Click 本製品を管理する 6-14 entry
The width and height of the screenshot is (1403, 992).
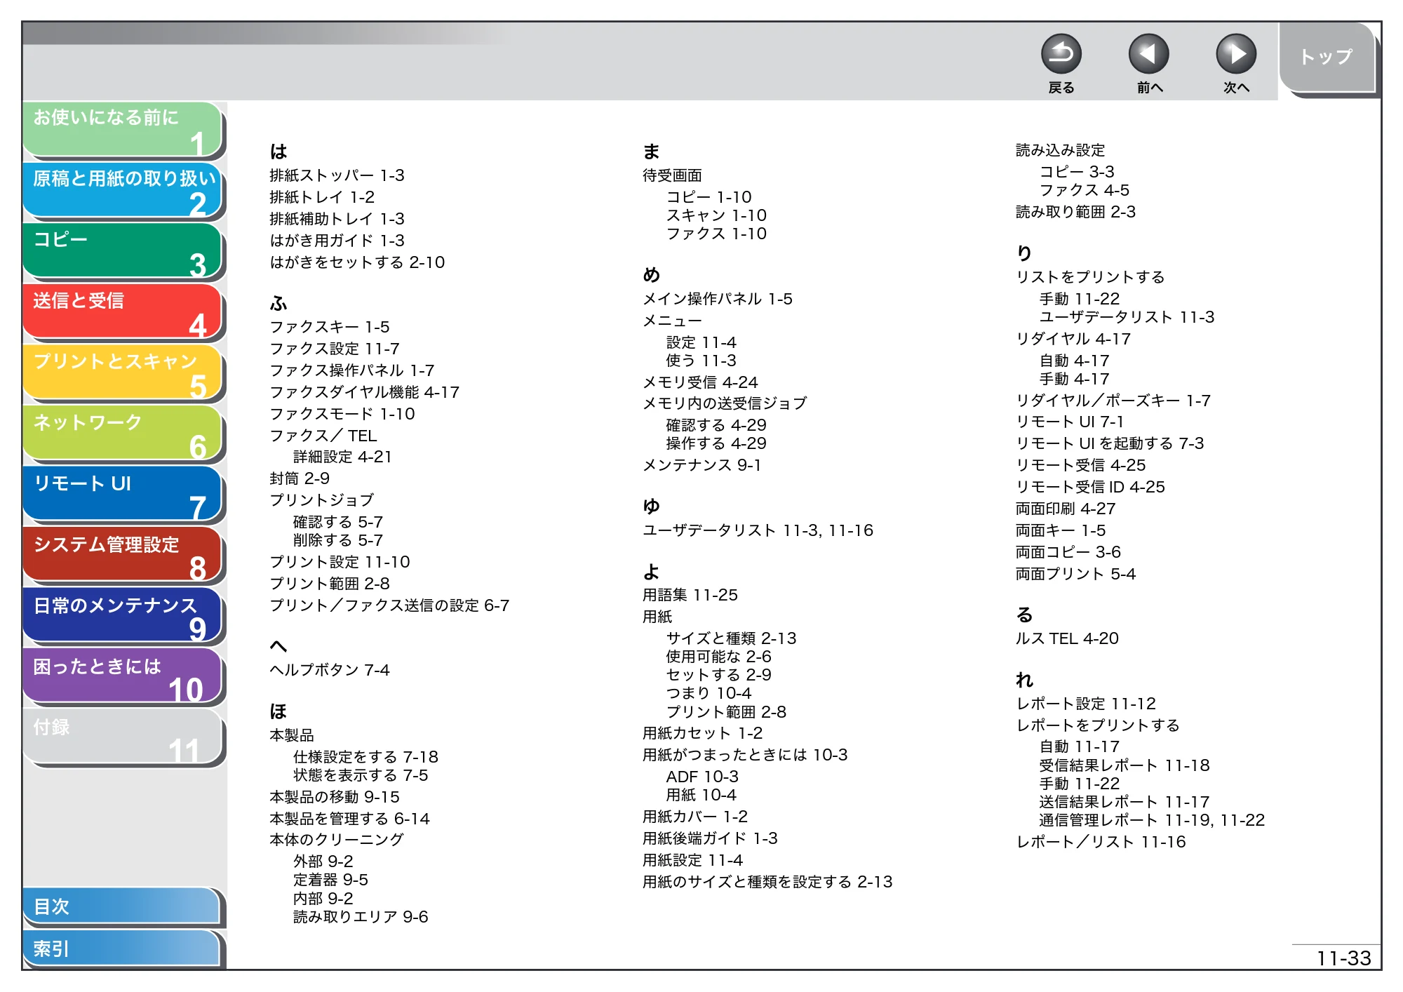pos(349,819)
